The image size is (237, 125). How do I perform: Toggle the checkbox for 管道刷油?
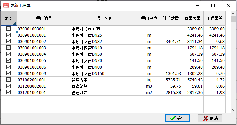(9, 92)
